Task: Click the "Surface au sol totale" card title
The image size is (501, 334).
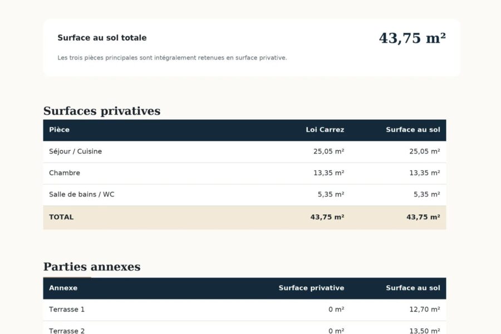Action: 102,38
